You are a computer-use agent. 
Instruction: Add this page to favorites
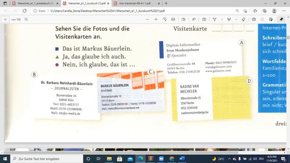coord(245,11)
